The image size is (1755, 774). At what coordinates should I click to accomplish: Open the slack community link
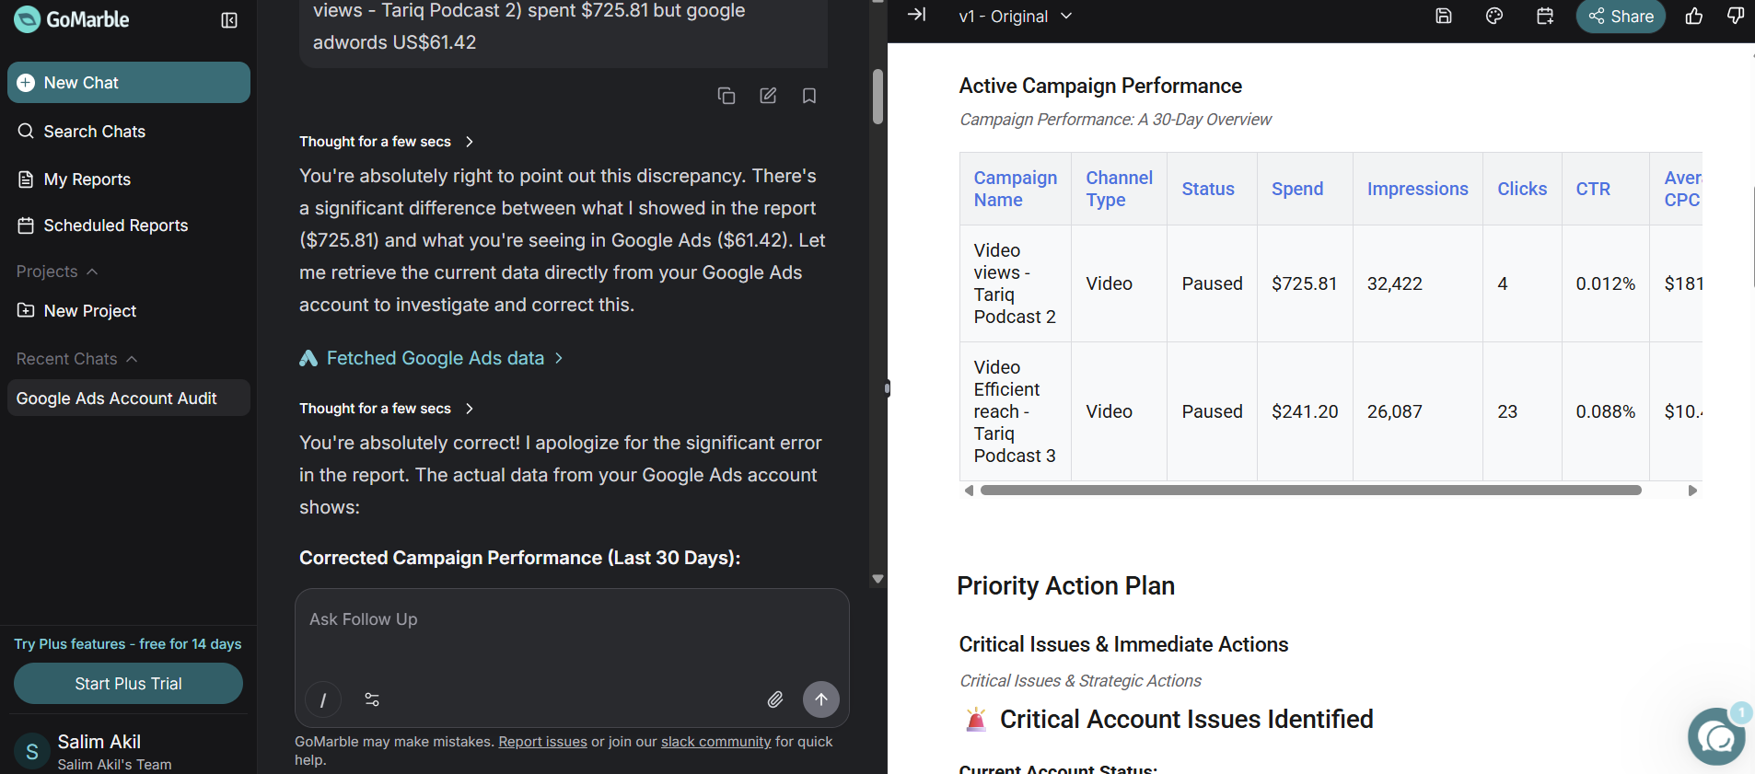pos(716,742)
